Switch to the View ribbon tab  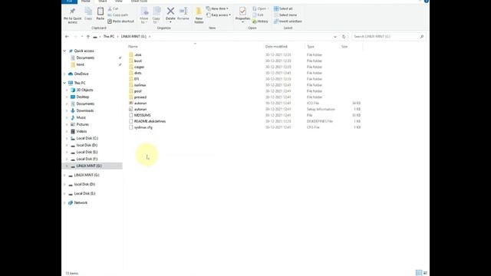[x=119, y=2]
